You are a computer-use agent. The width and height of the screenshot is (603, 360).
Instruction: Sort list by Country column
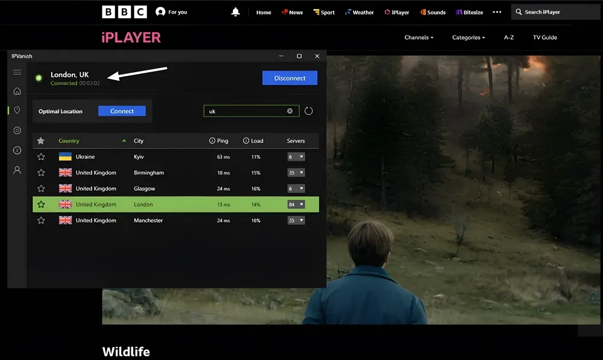69,141
